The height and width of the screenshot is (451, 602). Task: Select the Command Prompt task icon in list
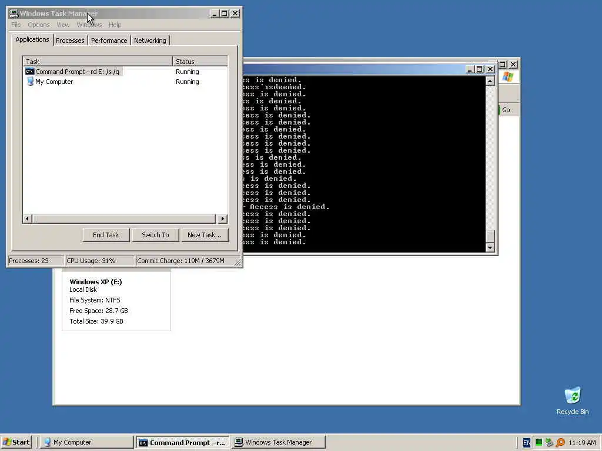coord(29,72)
